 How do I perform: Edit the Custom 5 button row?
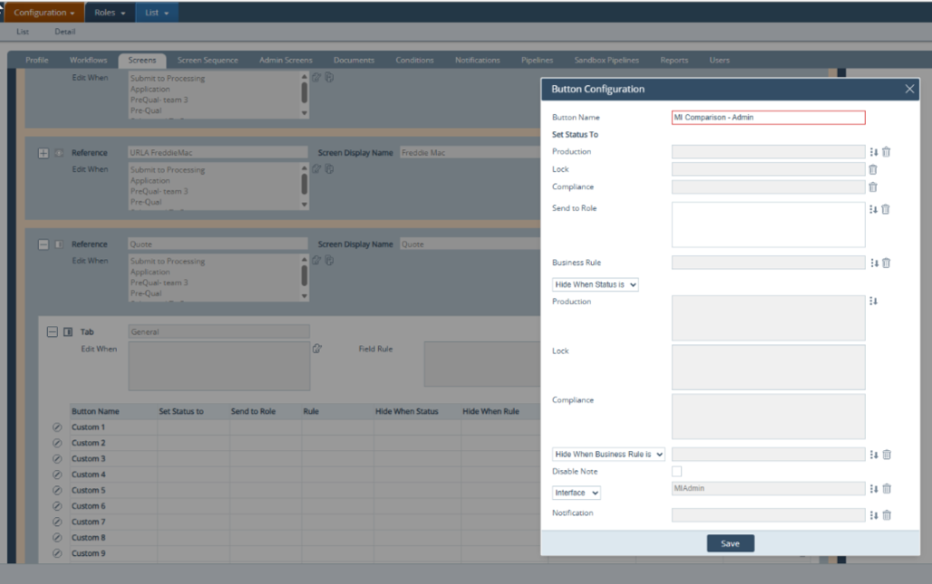pyautogui.click(x=57, y=490)
